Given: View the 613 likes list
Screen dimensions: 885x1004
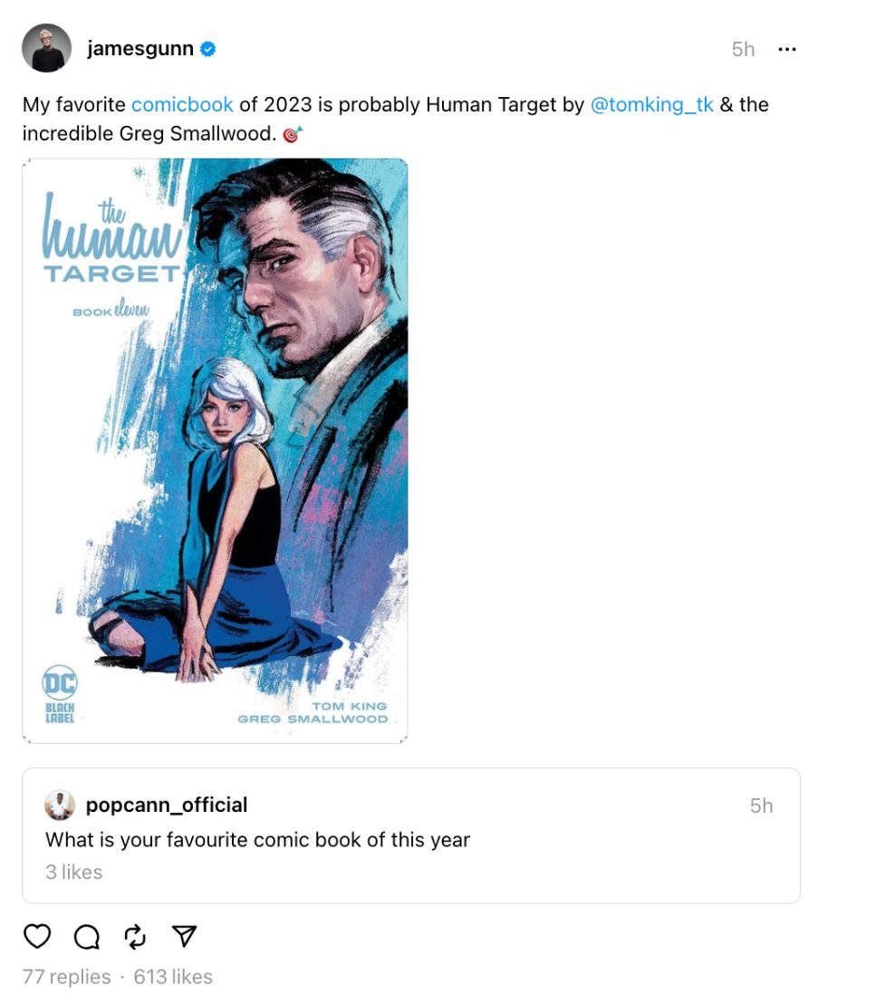Looking at the screenshot, I should pos(173,977).
